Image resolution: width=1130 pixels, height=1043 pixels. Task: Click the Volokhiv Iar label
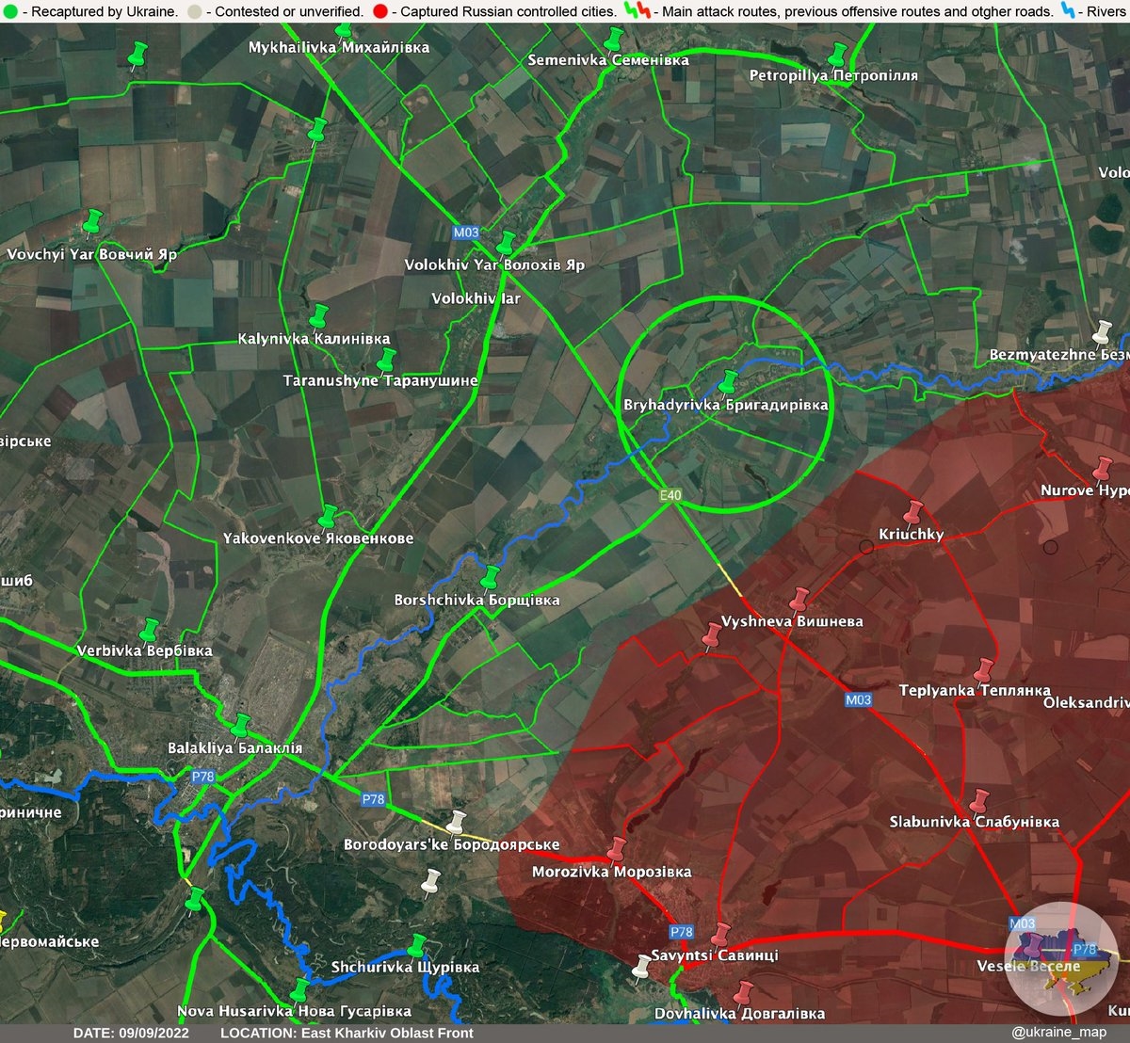coord(476,298)
